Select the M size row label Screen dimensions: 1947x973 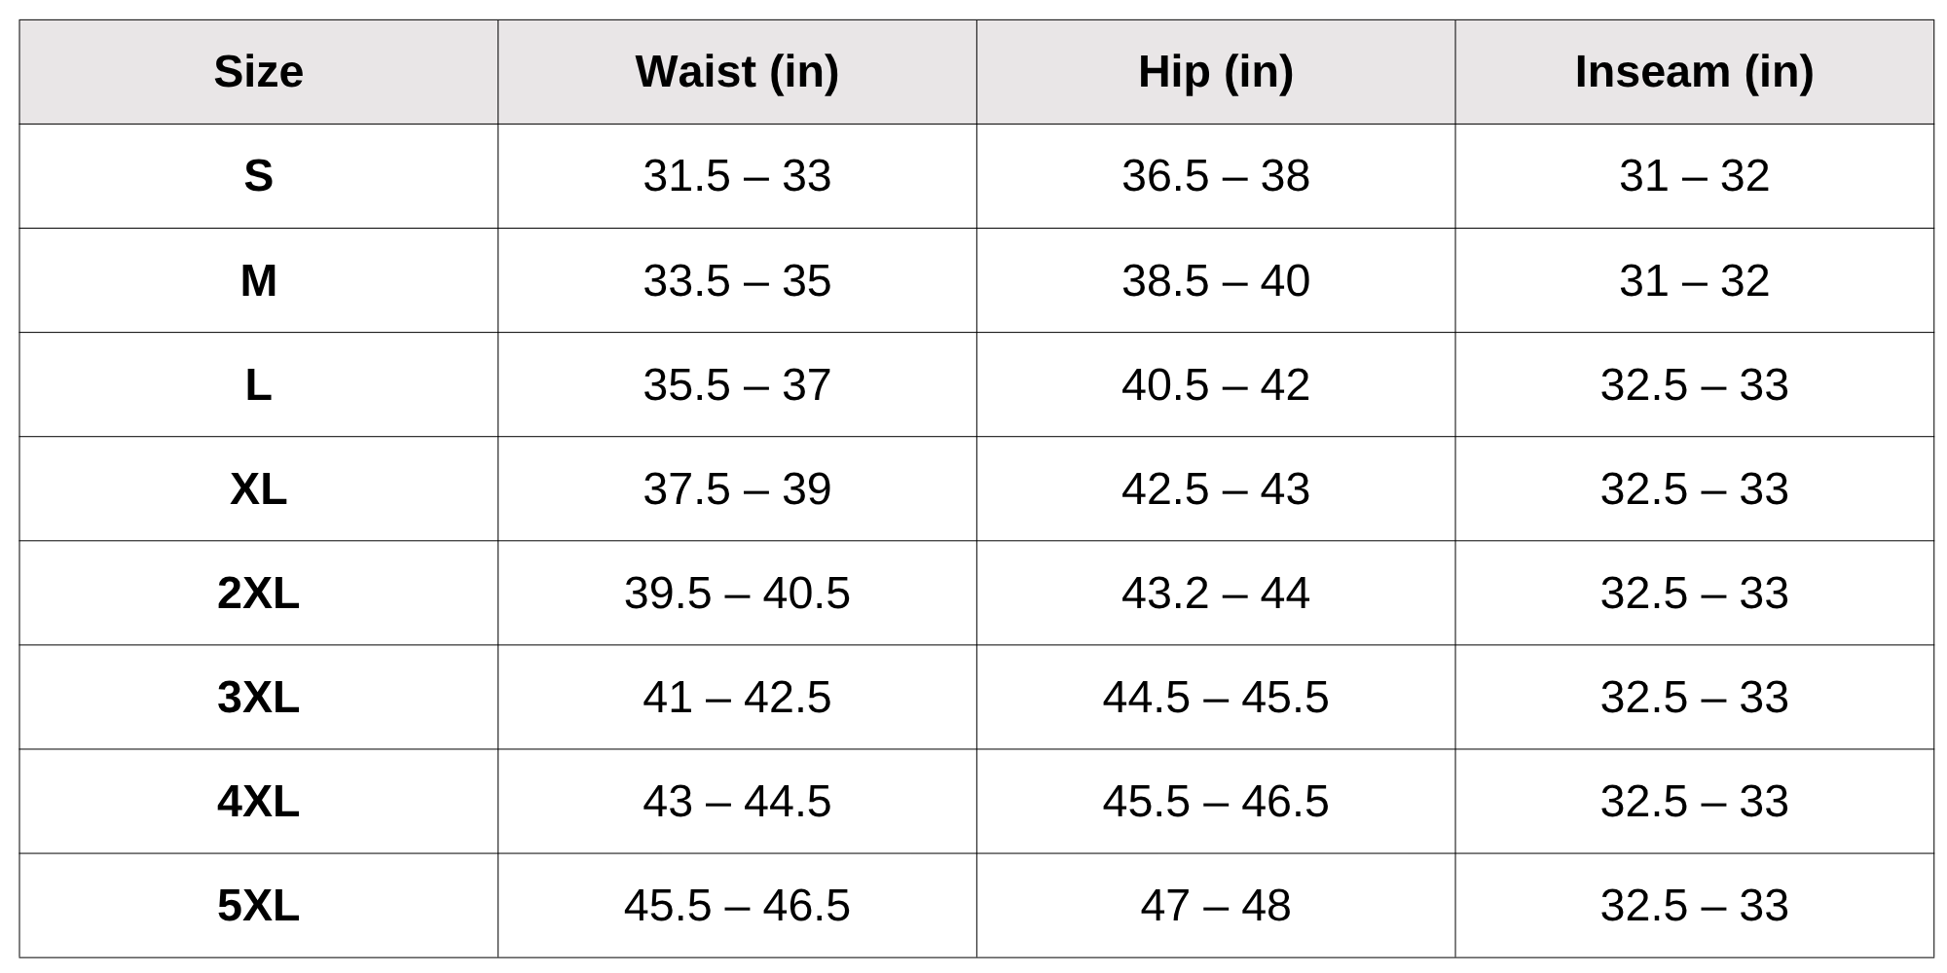(258, 280)
